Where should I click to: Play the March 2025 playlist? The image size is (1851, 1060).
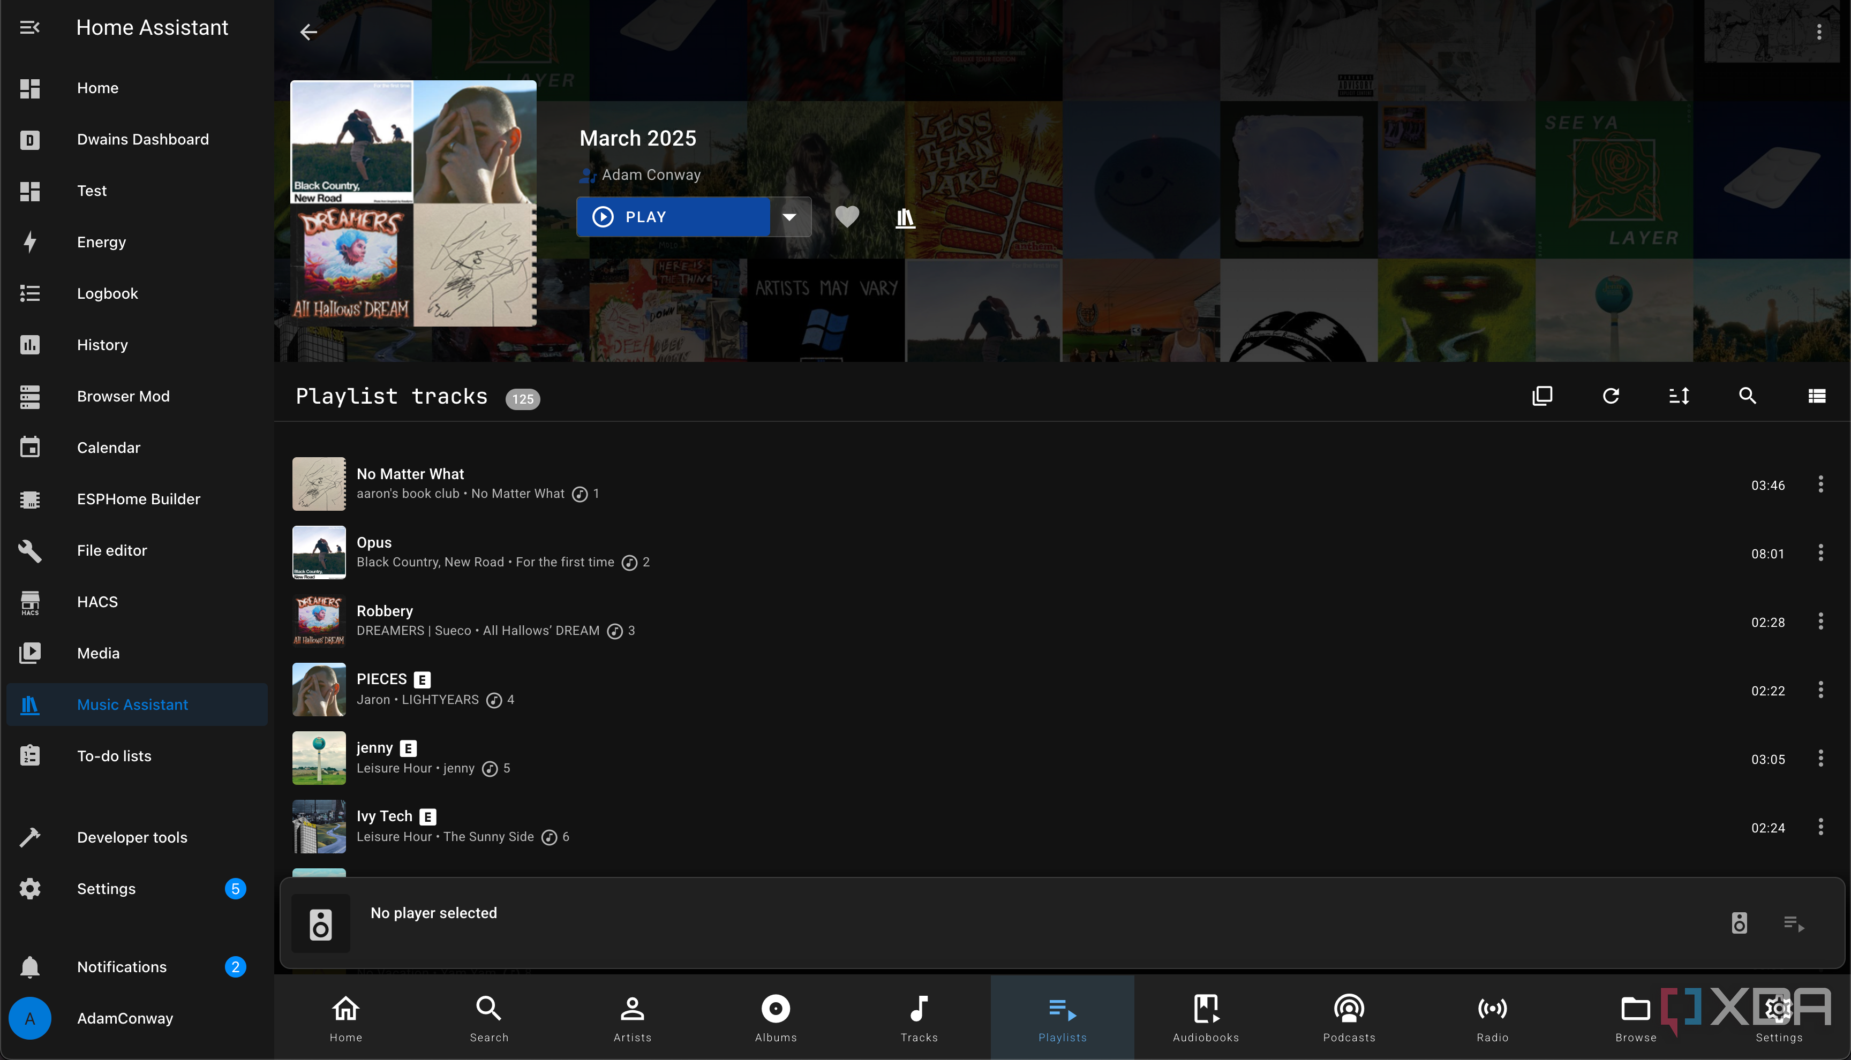(673, 217)
